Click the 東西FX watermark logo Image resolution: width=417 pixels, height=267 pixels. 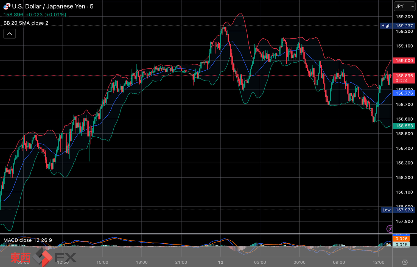43,257
